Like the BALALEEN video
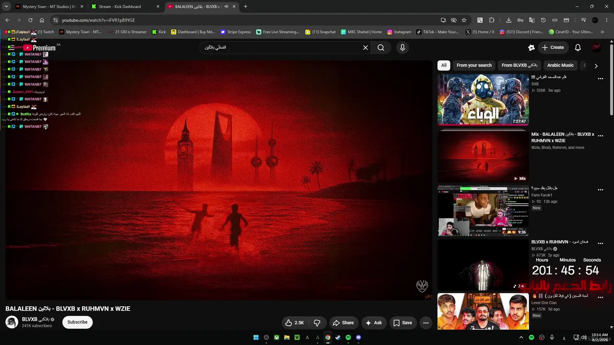The width and height of the screenshot is (614, 345). click(x=295, y=323)
